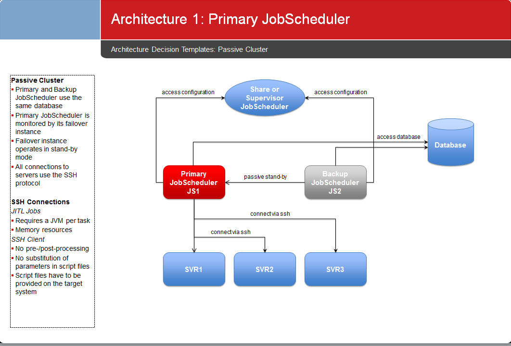Click the SVR1 server box

pos(194,269)
